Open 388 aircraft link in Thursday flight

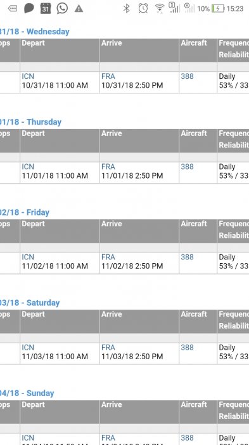[187, 167]
